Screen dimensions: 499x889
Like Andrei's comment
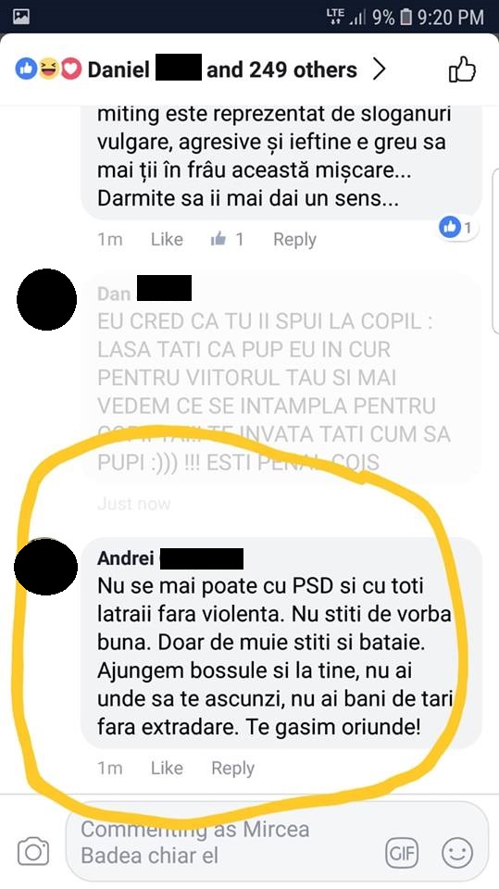click(x=167, y=768)
